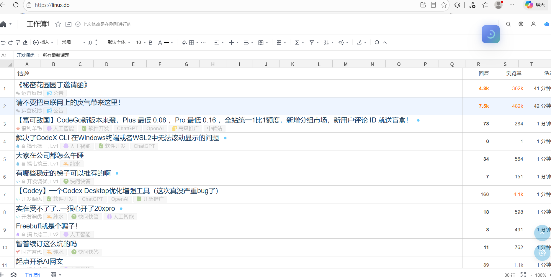The width and height of the screenshot is (551, 277).
Task: Open the search magnifier in the header
Action: 508,24
